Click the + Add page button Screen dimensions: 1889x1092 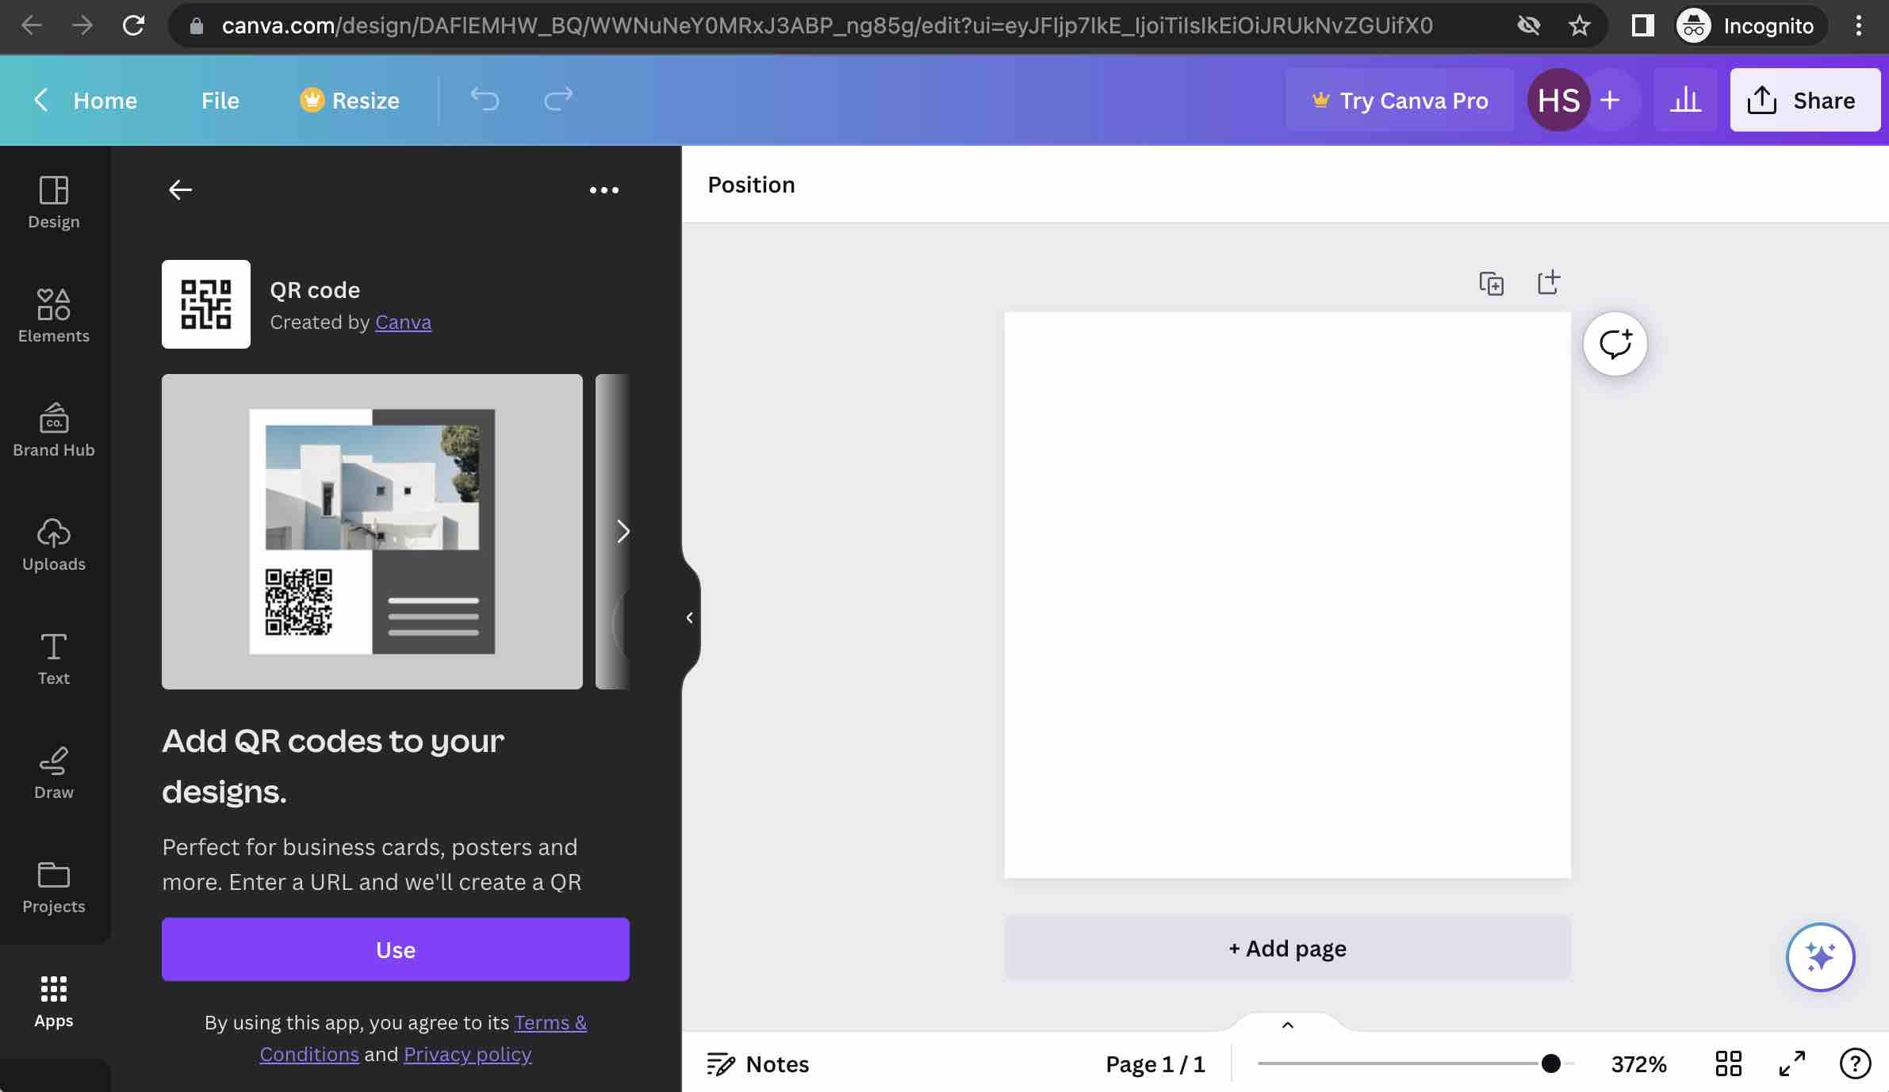pos(1287,948)
